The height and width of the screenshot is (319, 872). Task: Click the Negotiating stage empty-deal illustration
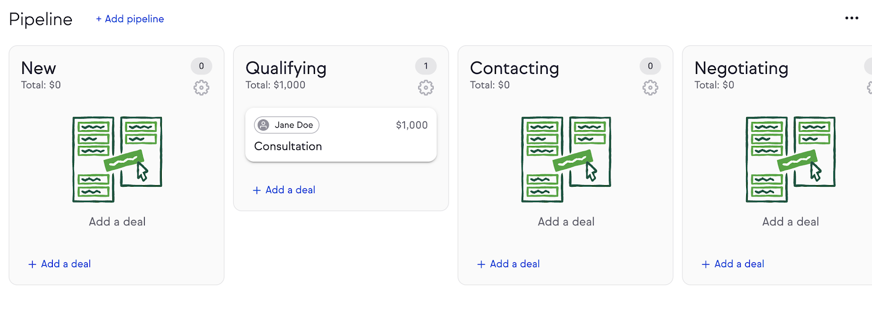(791, 159)
